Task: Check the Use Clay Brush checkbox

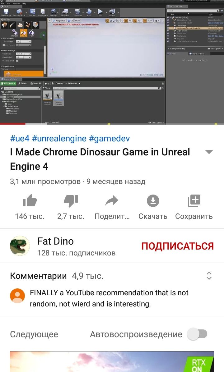Action: [17, 61]
